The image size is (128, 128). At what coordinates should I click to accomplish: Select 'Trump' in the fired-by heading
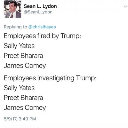(71, 36)
